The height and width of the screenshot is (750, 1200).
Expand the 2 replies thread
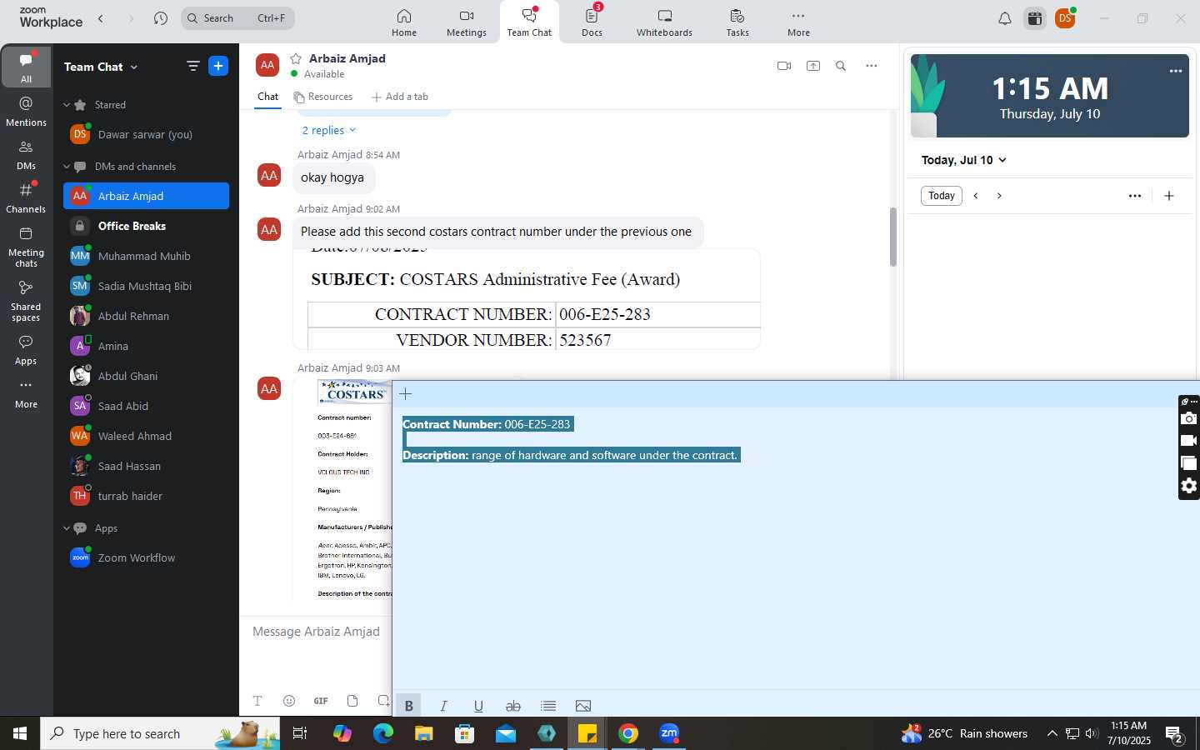[328, 130]
